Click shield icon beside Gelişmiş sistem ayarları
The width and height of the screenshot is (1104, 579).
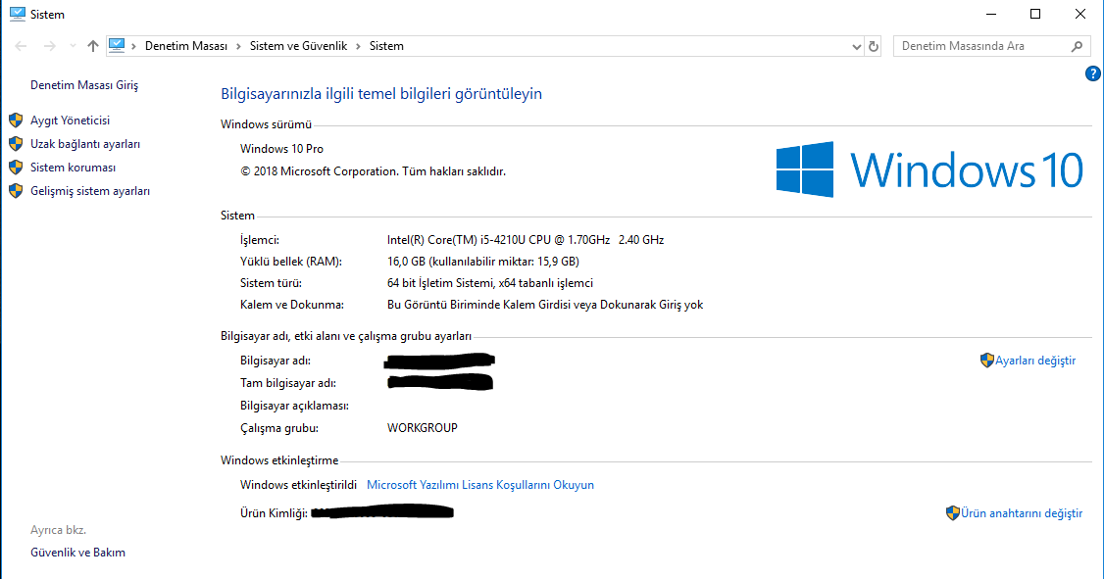pyautogui.click(x=16, y=191)
